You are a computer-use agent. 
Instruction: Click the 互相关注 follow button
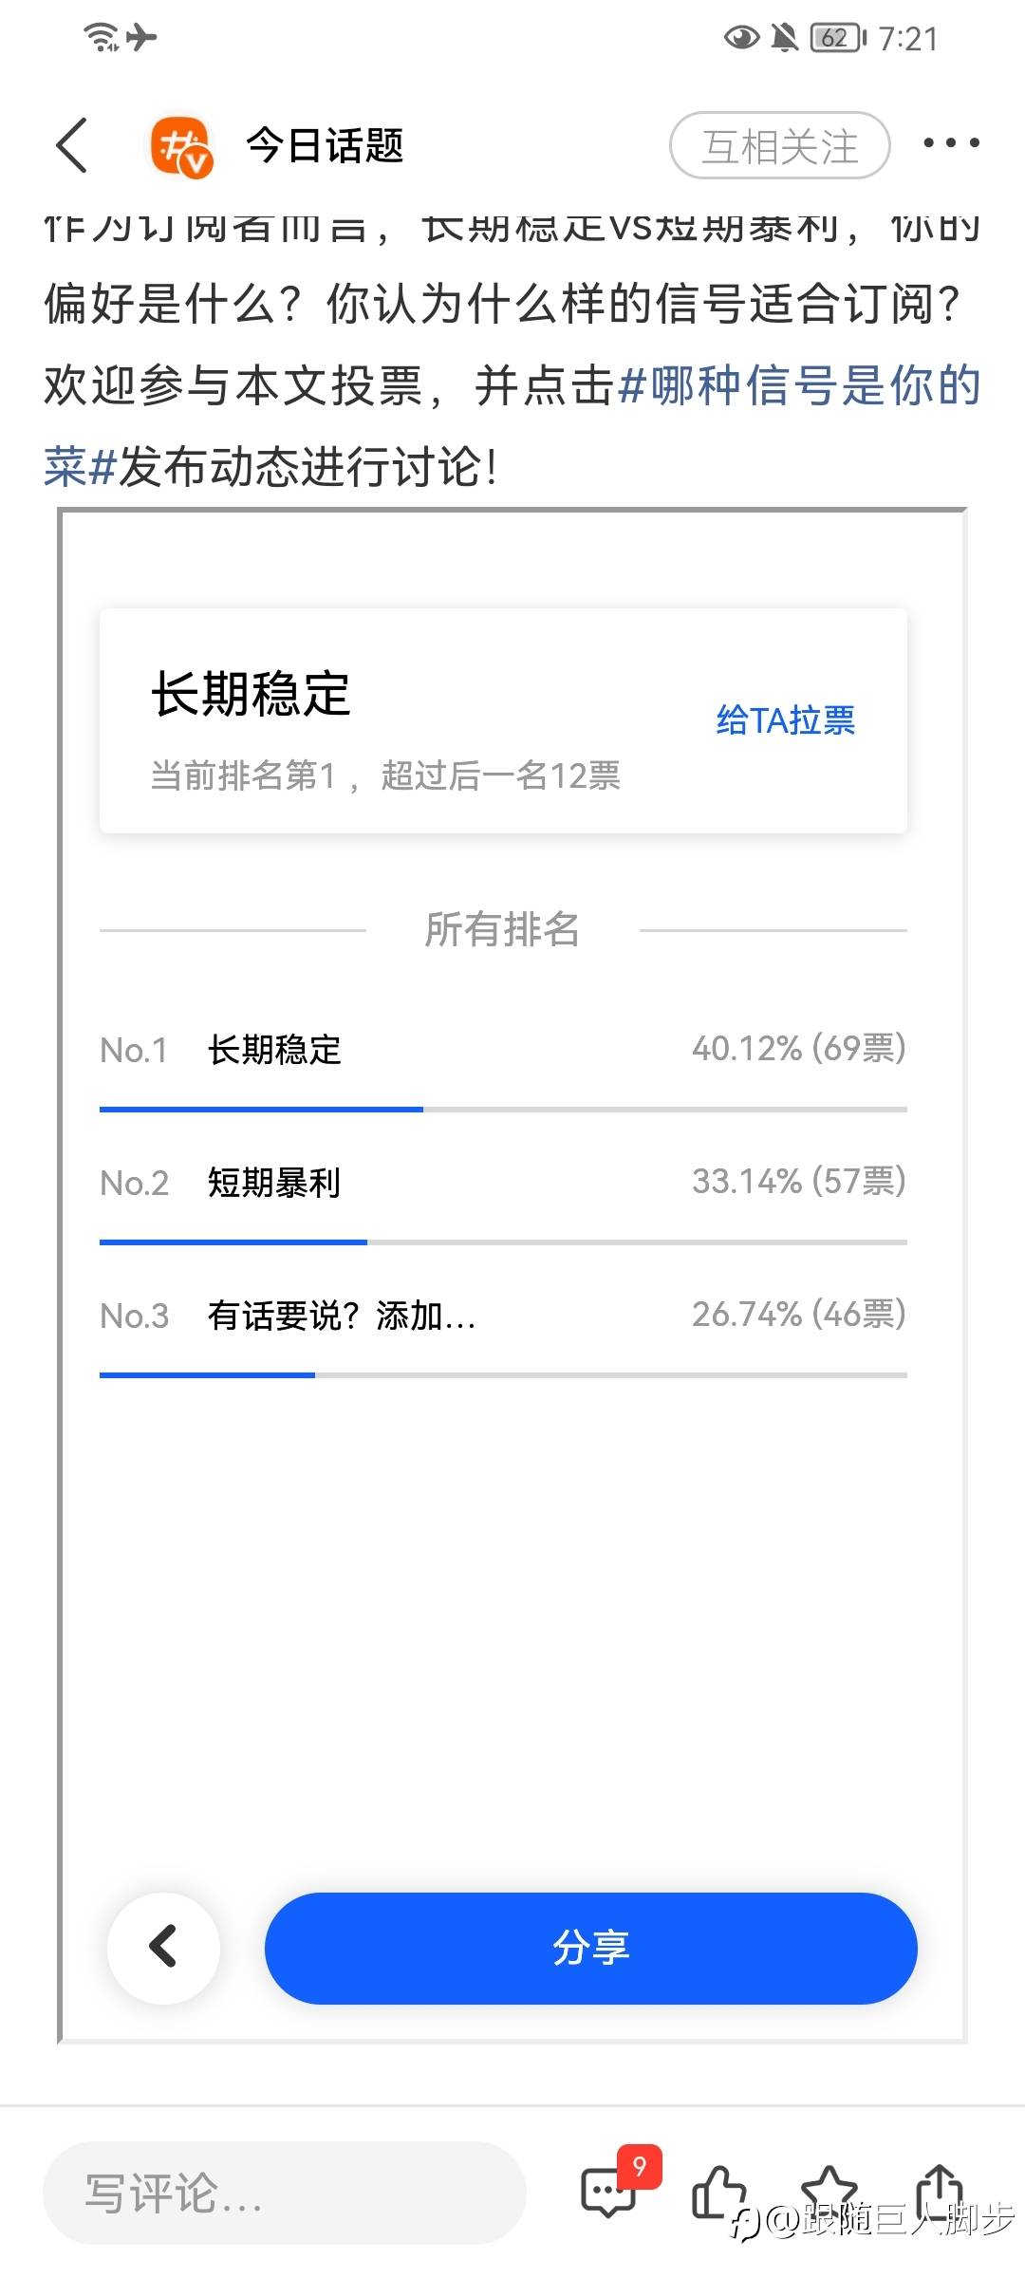click(x=780, y=146)
